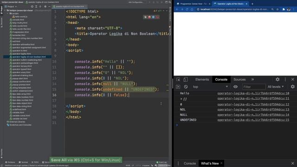Toggle the console sidebar
This screenshot has height=167, width=297.
point(178,87)
